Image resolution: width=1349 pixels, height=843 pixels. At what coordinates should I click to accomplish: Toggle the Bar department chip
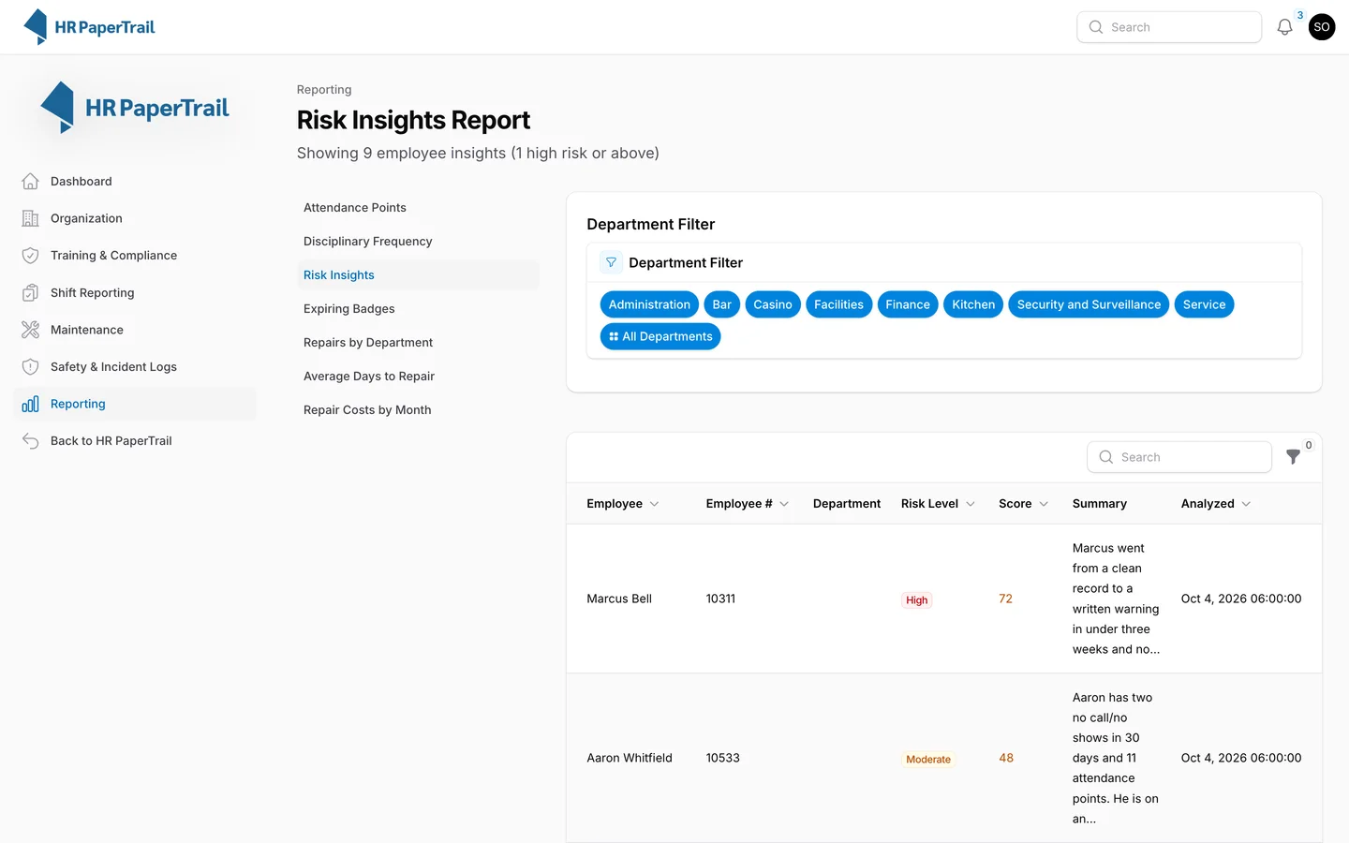pyautogui.click(x=721, y=304)
